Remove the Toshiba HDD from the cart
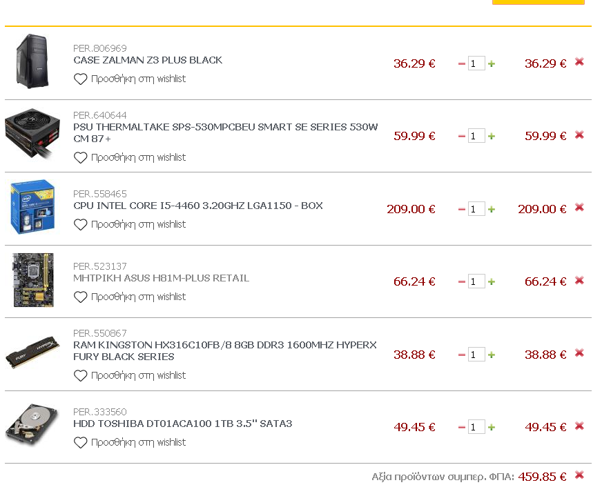The image size is (611, 496). click(579, 426)
